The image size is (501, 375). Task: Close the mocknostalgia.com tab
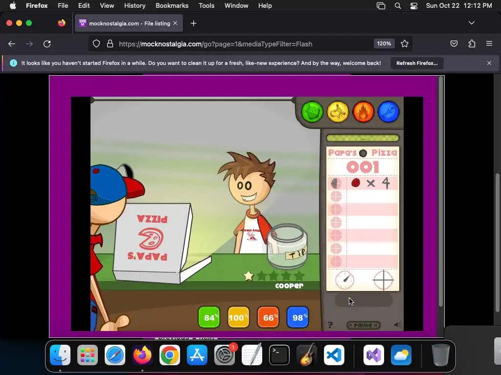175,23
